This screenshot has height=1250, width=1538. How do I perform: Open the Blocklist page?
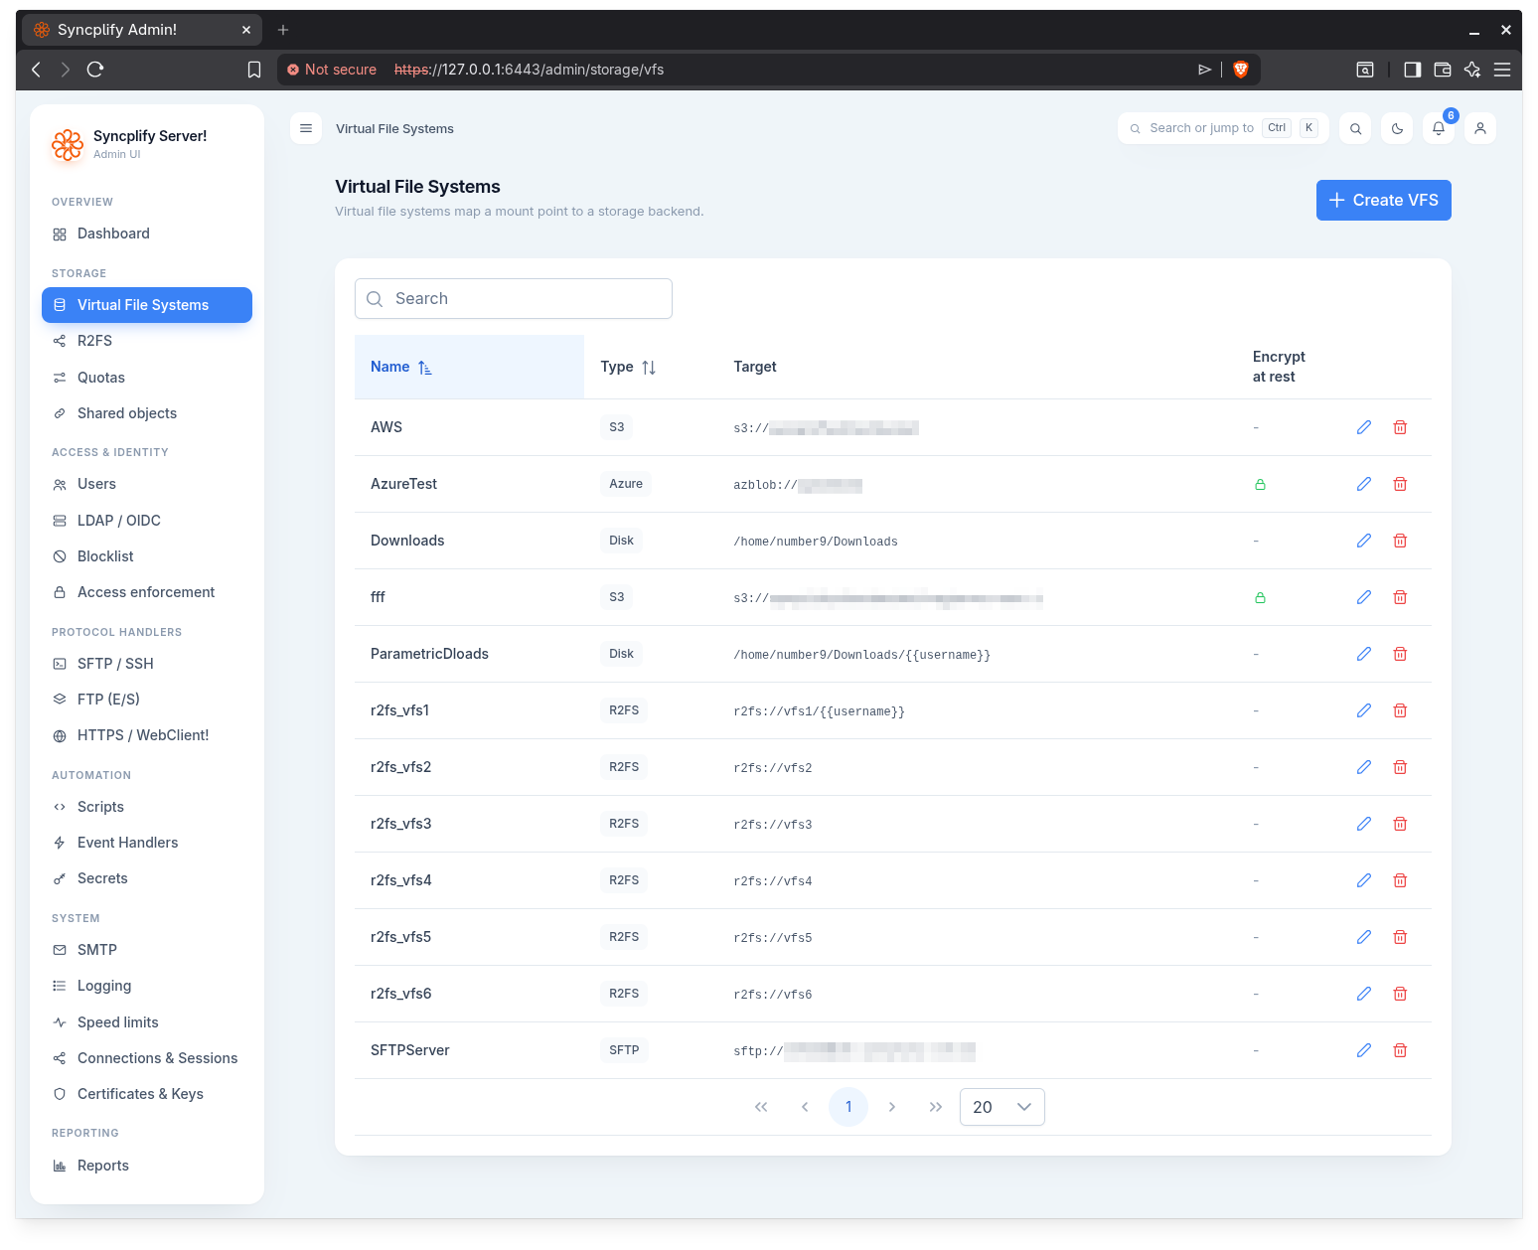point(147,556)
